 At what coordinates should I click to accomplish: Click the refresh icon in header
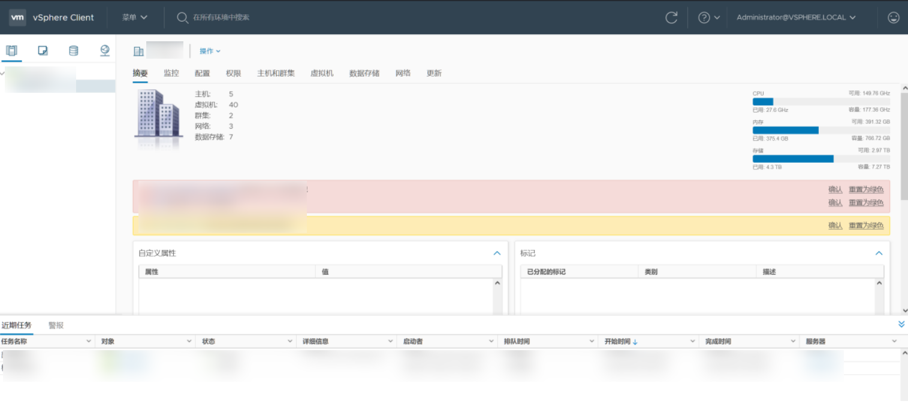pos(671,17)
